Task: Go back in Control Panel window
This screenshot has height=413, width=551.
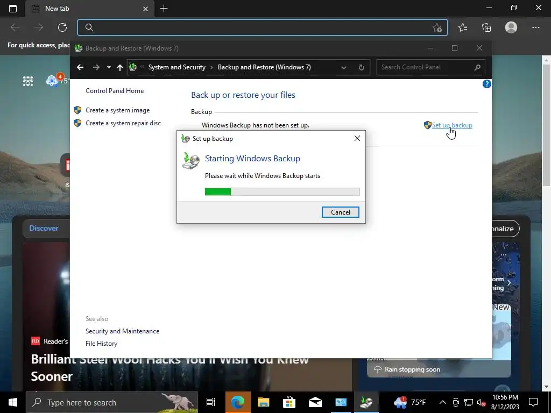Action: point(80,67)
